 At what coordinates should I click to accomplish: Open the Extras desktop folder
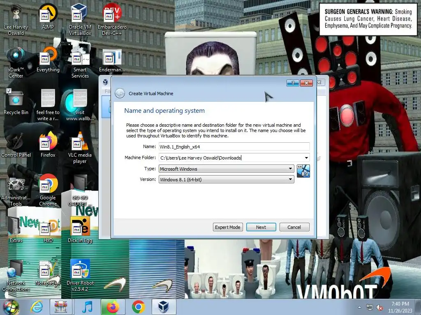(x=16, y=230)
